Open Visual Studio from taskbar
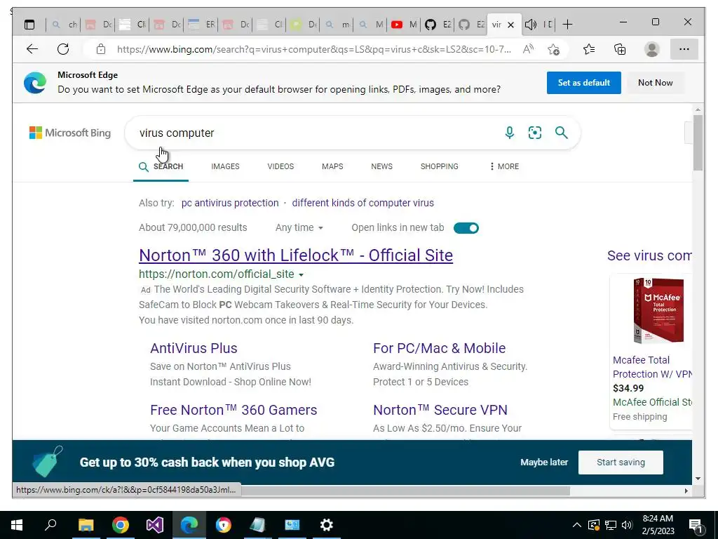The image size is (718, 539). click(x=155, y=525)
